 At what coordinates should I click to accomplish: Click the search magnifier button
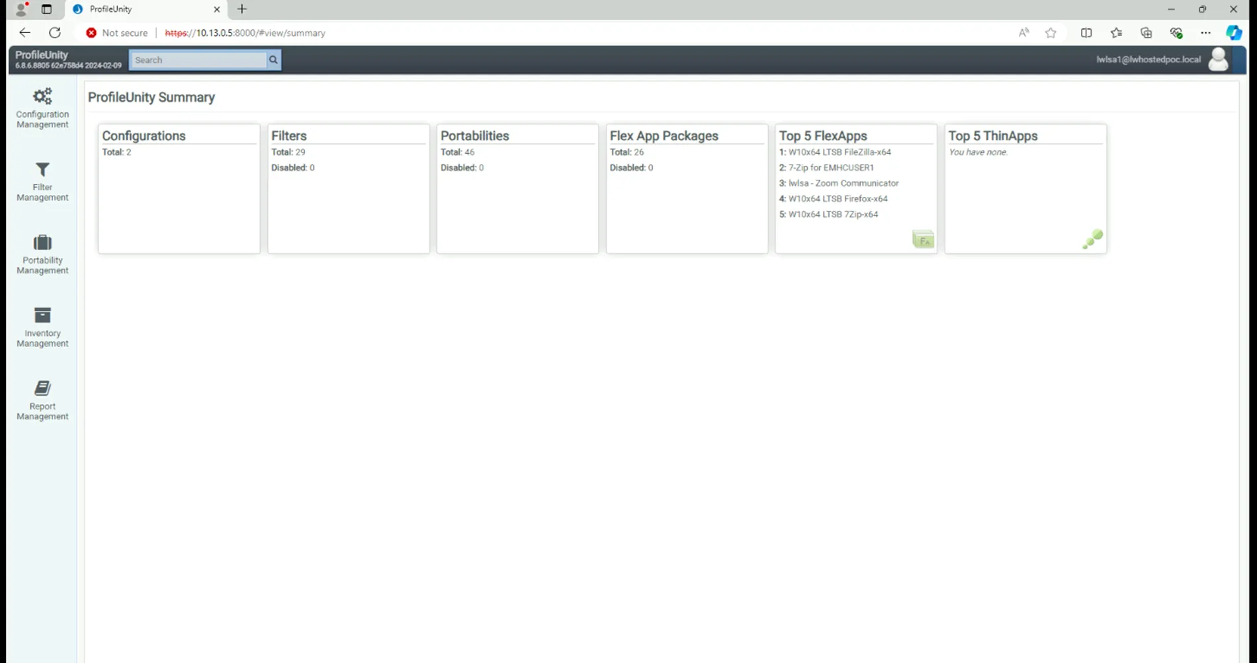pyautogui.click(x=273, y=60)
